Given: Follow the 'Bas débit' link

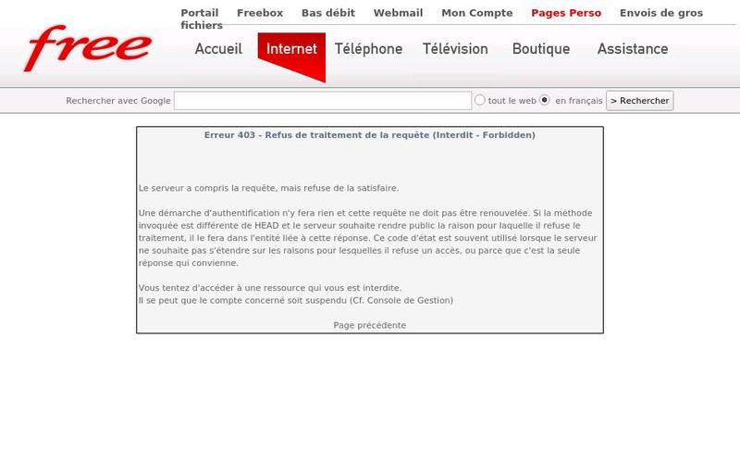Looking at the screenshot, I should [x=328, y=13].
